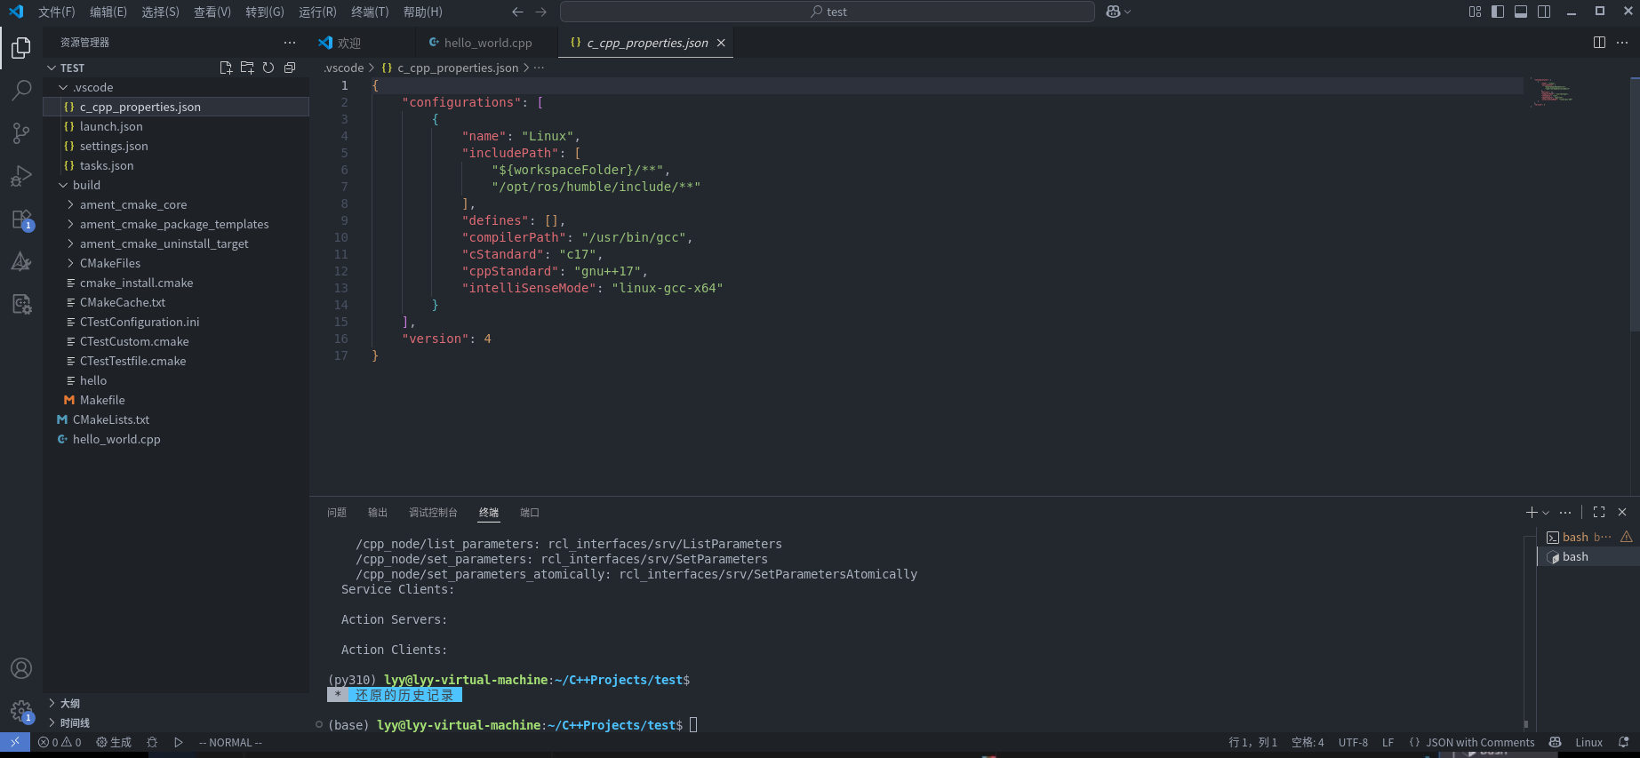
Task: Click the editor minimap preview
Action: click(1551, 92)
